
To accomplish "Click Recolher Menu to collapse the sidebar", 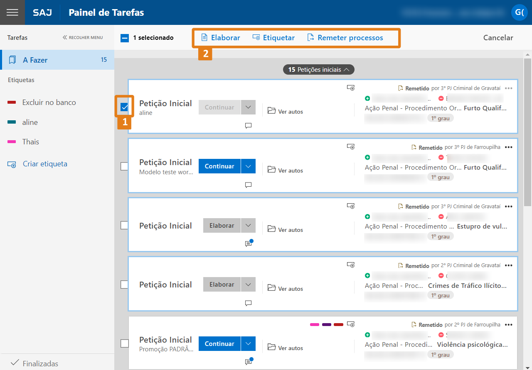I will tap(83, 37).
